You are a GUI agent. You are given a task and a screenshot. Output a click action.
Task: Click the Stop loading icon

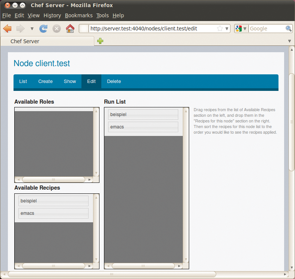pos(57,29)
